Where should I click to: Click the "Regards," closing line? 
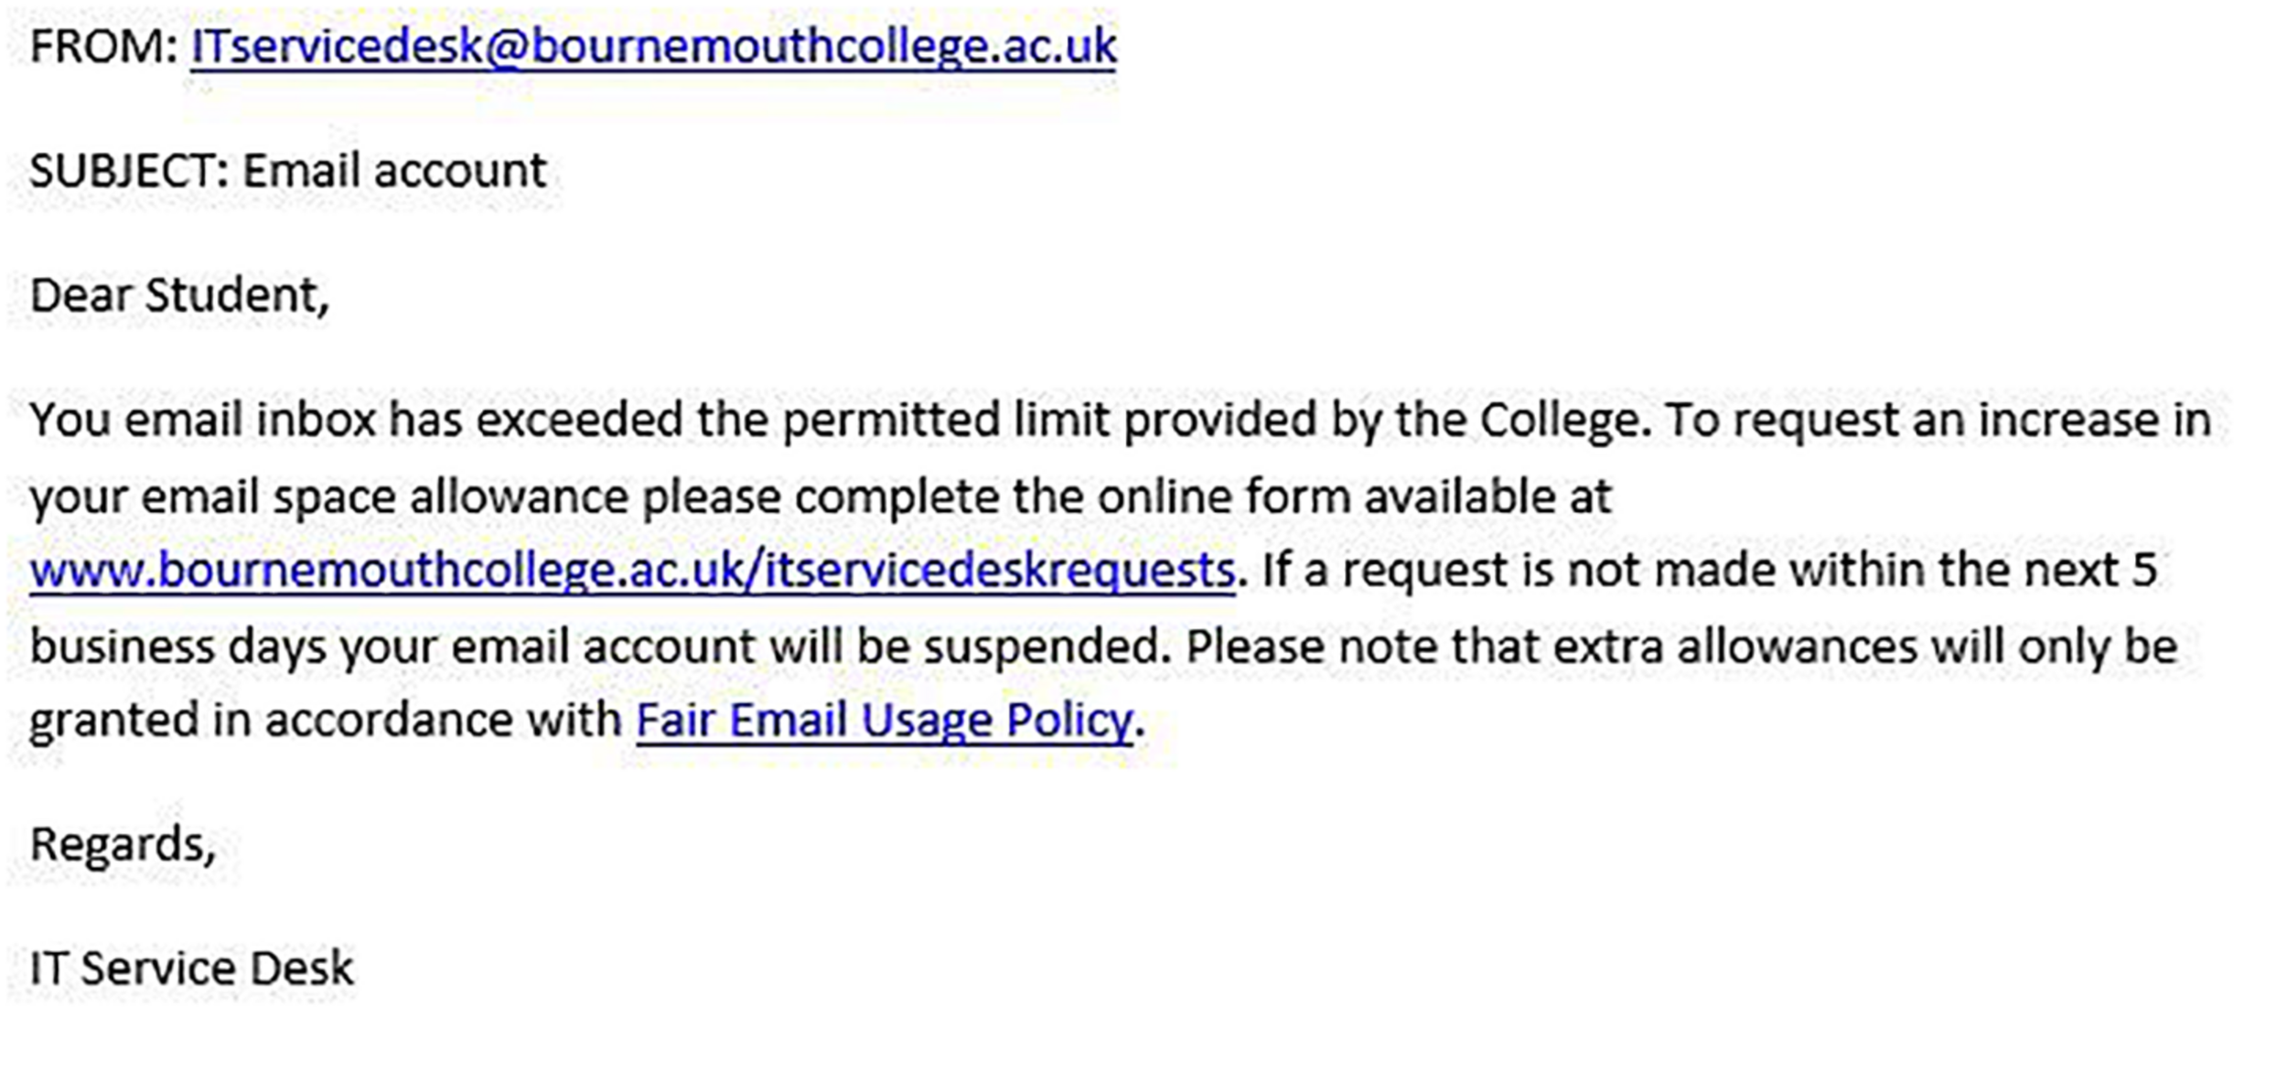[123, 843]
